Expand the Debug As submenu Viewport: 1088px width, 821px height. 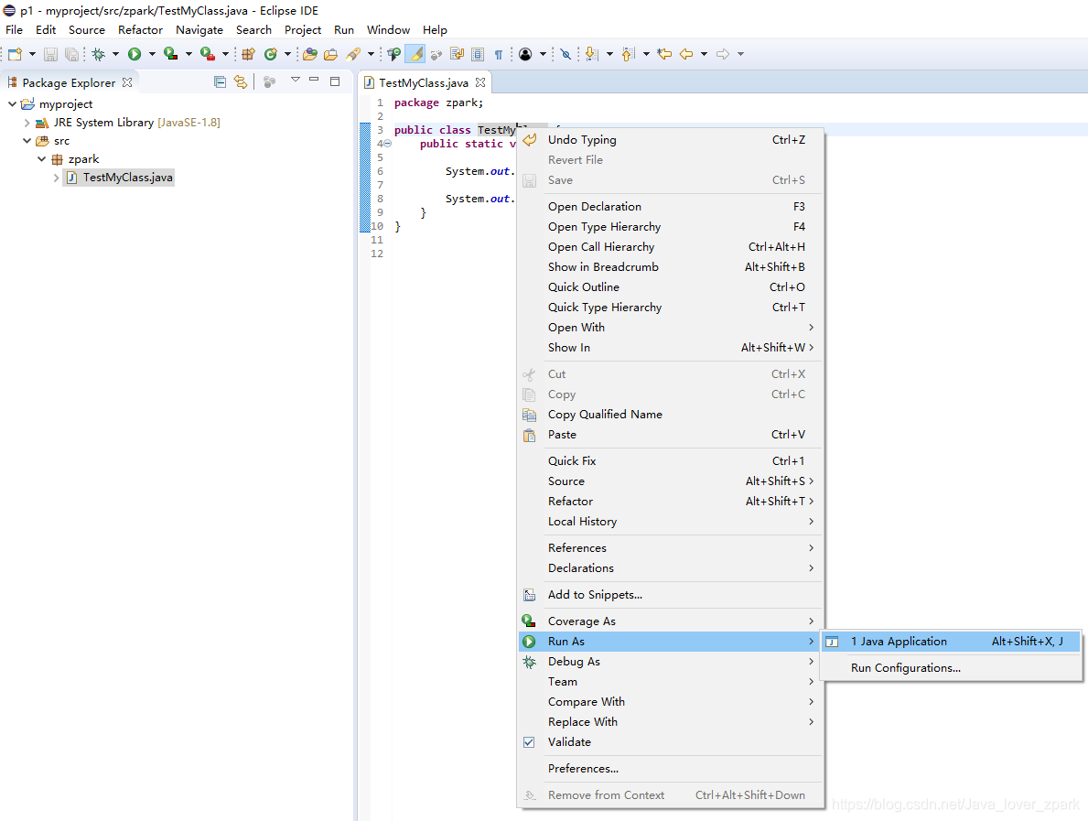coord(671,662)
